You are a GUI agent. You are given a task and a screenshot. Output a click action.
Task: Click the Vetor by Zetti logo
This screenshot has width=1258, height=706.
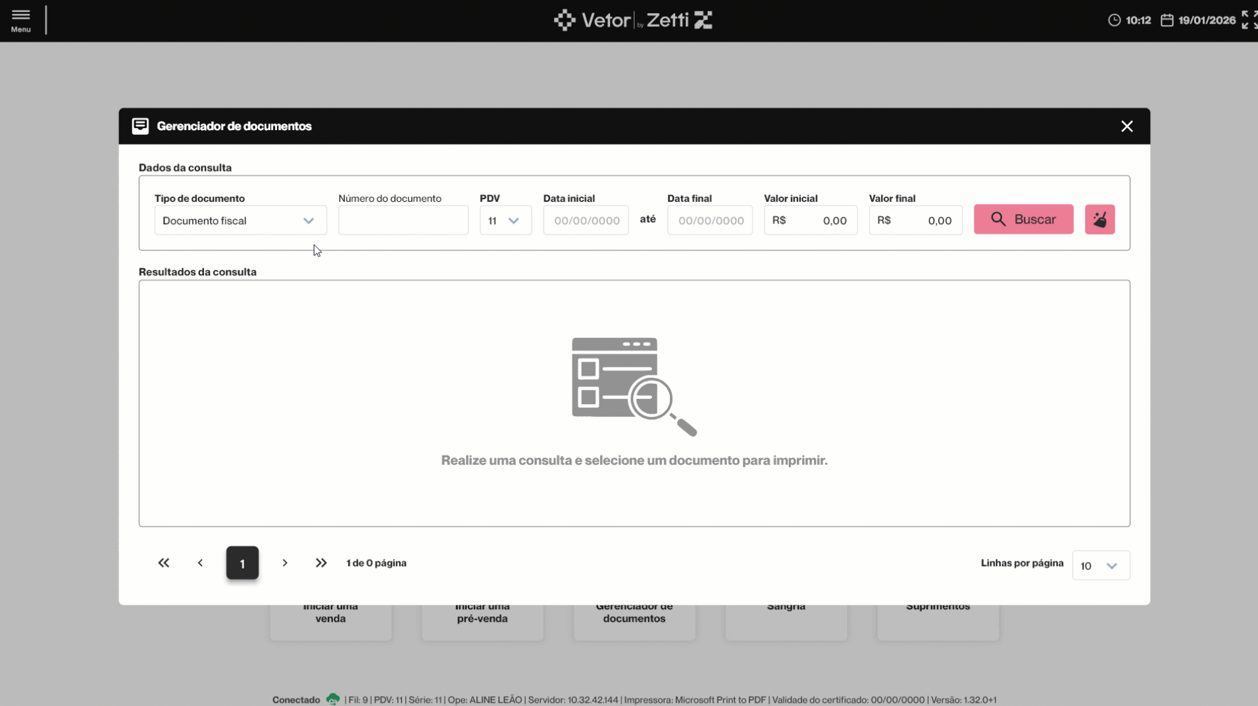coord(633,20)
